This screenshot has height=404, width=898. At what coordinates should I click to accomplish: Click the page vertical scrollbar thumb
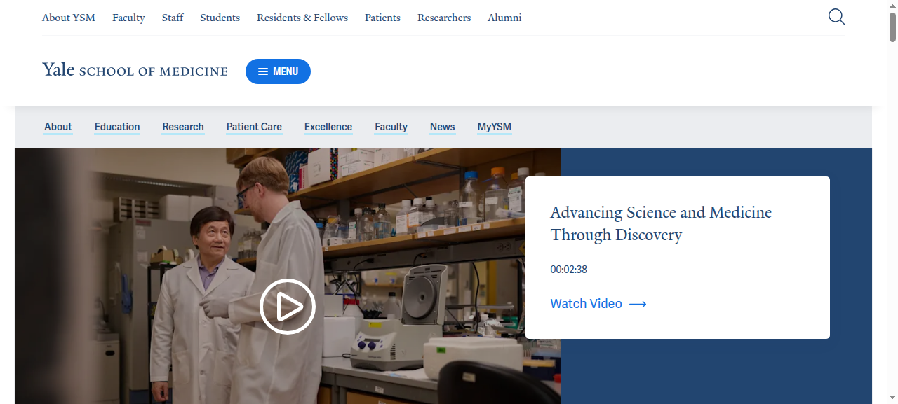point(893,27)
